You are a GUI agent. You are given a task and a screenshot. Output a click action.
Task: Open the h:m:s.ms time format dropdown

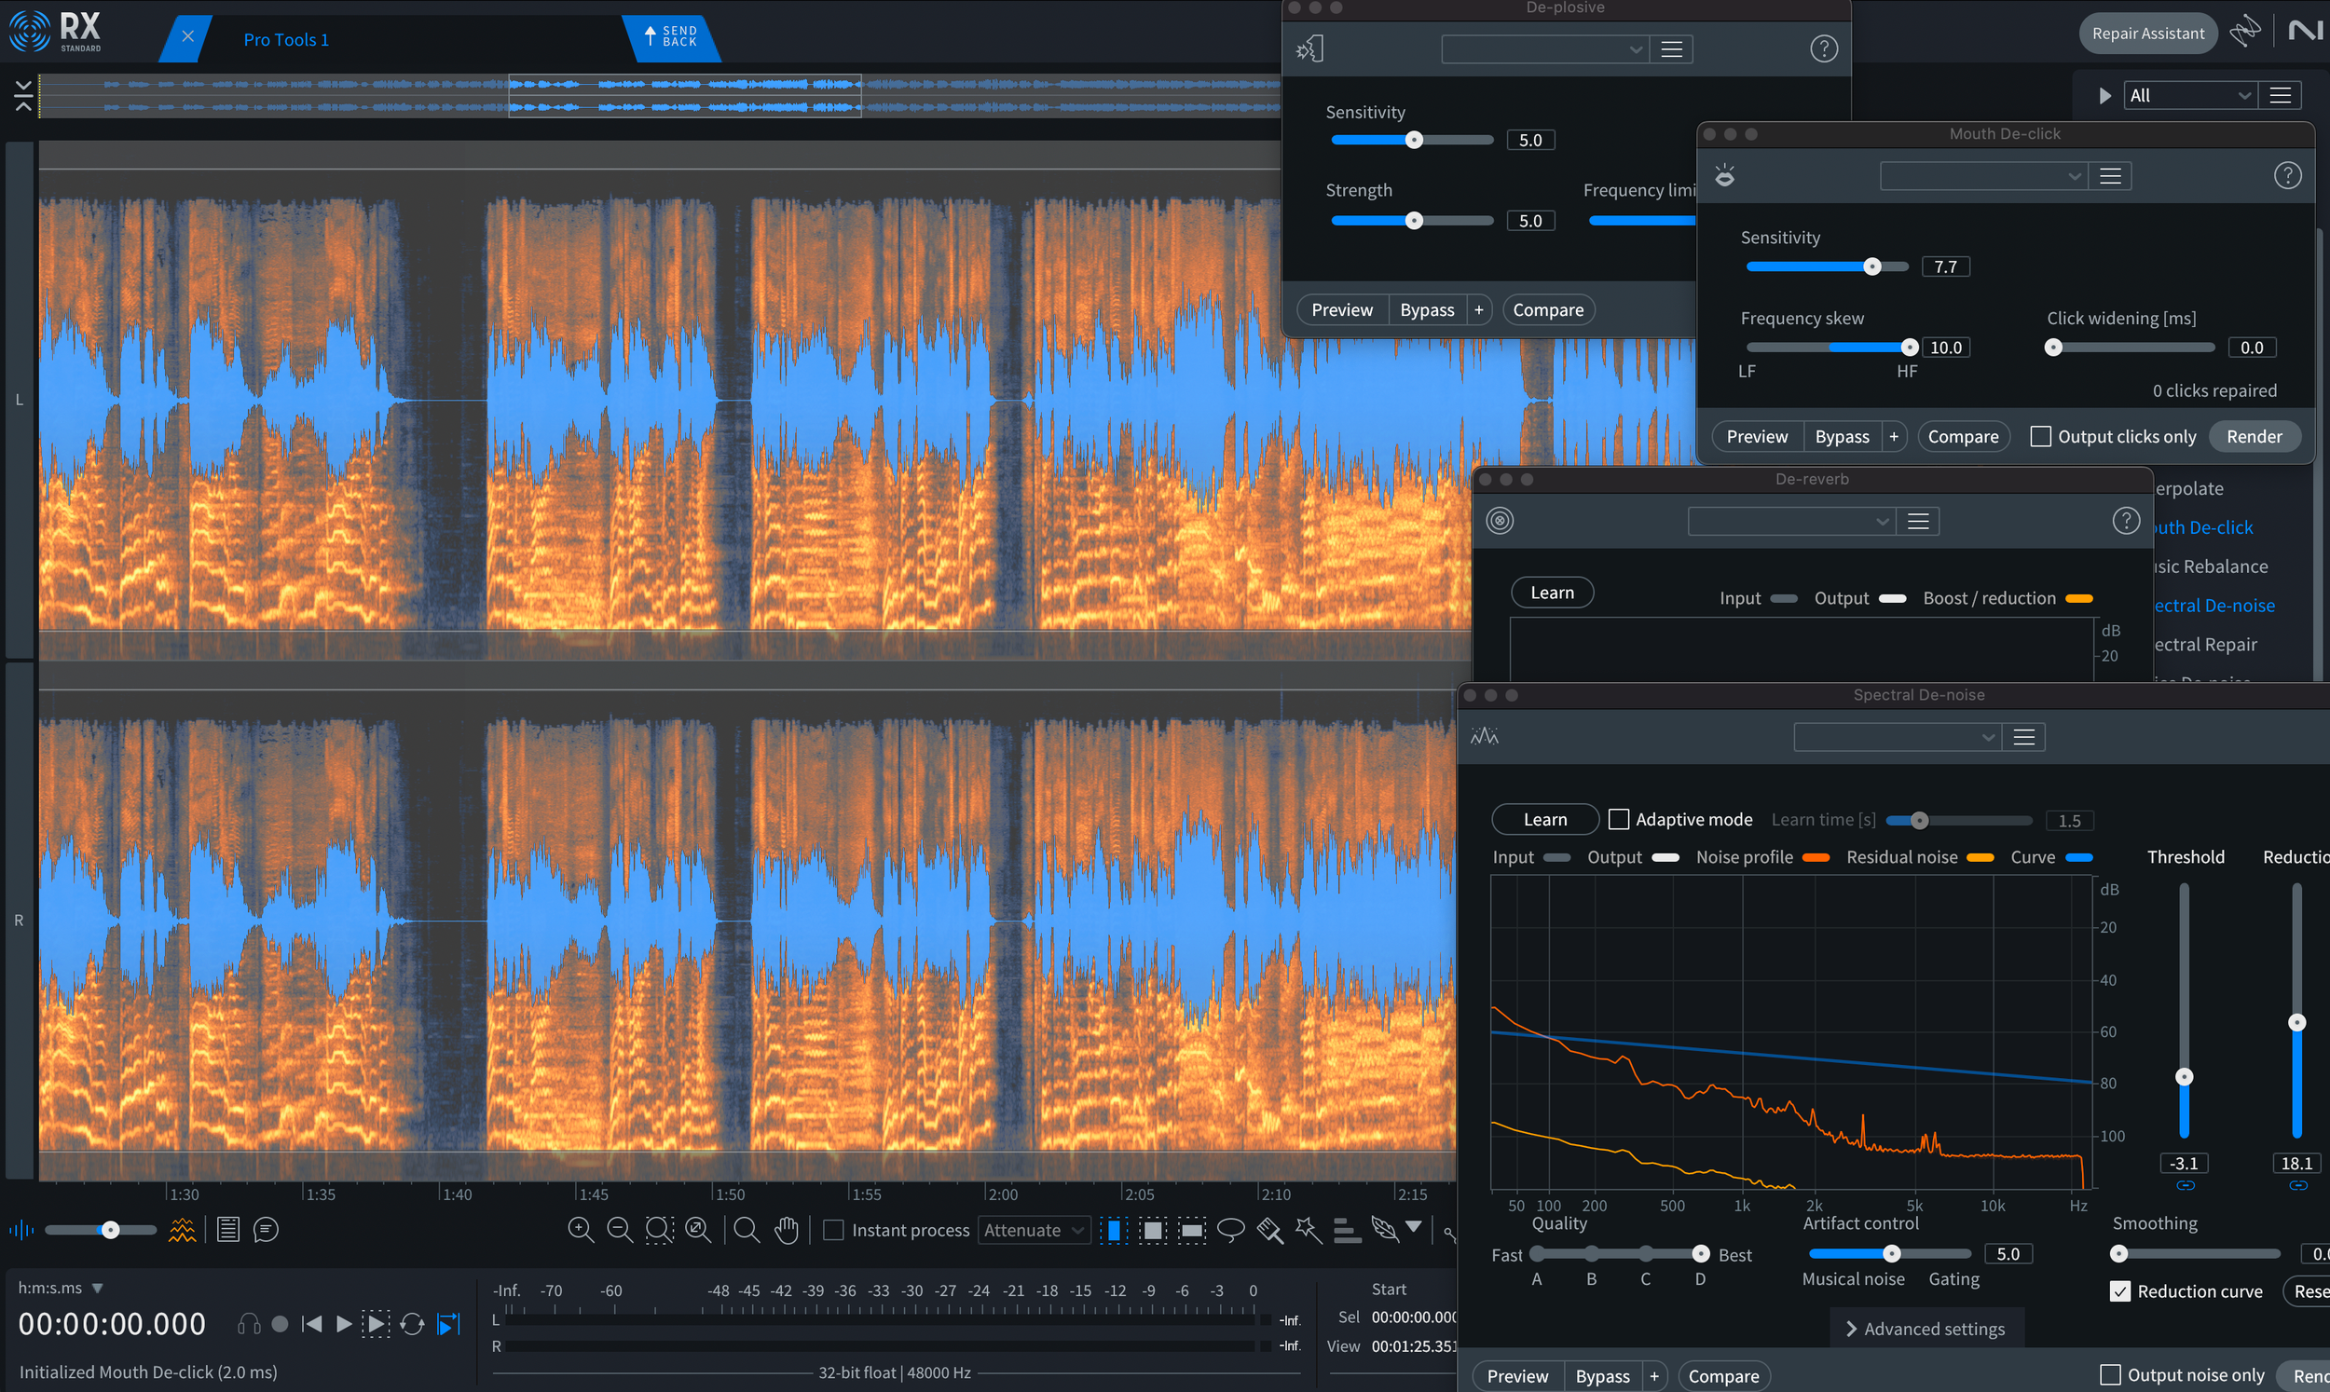(60, 1288)
